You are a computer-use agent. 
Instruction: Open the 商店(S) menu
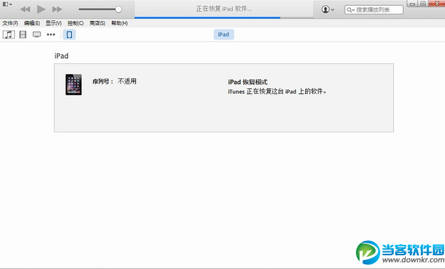pyautogui.click(x=98, y=24)
